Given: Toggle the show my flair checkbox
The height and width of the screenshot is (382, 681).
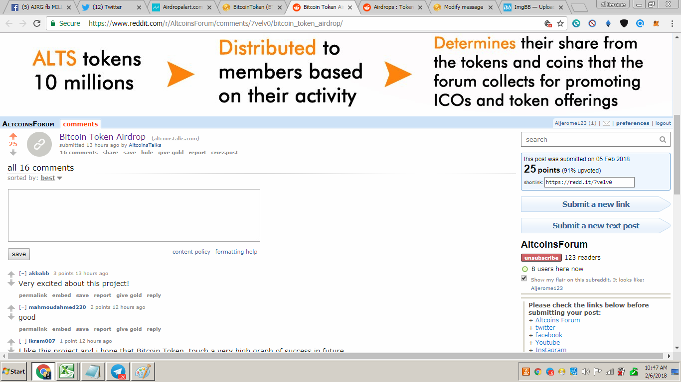Looking at the screenshot, I should 524,279.
